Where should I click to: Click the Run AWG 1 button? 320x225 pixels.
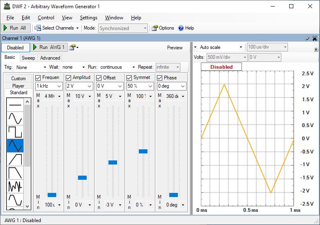coord(48,47)
